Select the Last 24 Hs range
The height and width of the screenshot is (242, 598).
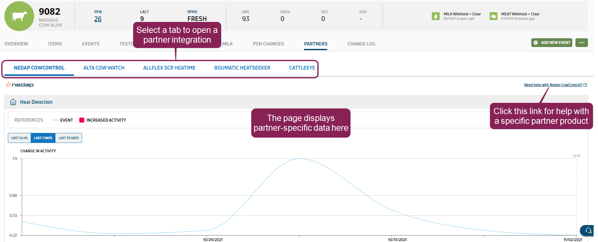(x=19, y=138)
